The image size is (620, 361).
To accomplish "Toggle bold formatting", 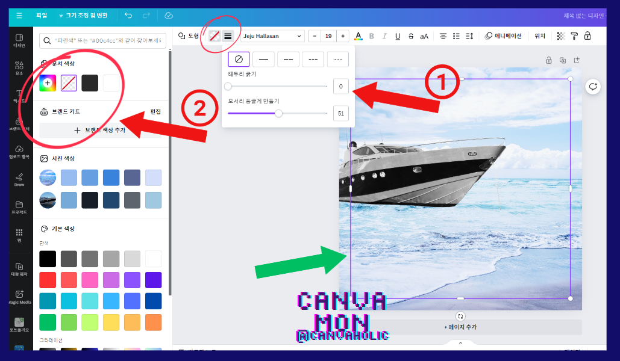I will pyautogui.click(x=371, y=36).
